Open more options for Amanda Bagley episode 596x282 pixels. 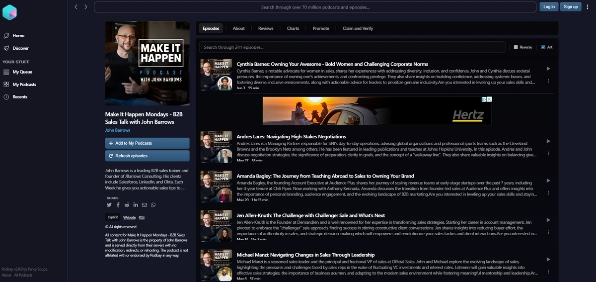(x=548, y=193)
